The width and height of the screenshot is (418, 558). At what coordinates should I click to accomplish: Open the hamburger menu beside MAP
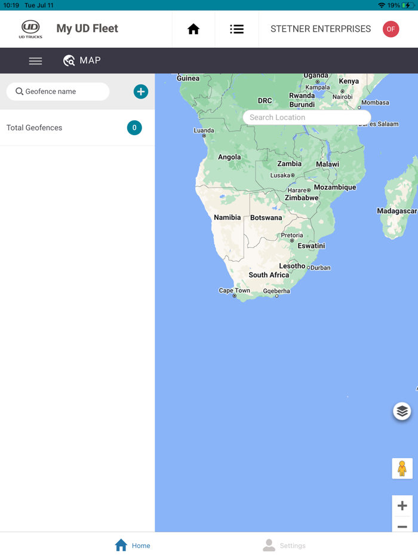(x=36, y=61)
